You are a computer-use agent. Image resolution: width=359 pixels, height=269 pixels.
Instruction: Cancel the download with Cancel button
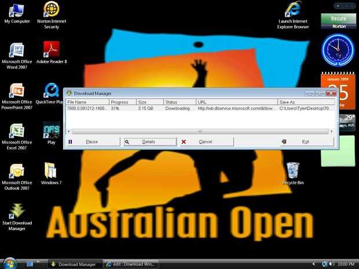coord(207,142)
